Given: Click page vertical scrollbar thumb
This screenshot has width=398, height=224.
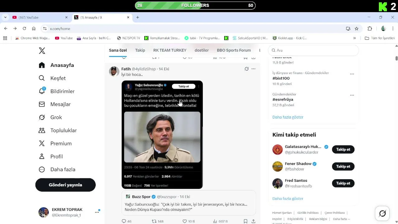Looking at the screenshot, I should coord(396,58).
